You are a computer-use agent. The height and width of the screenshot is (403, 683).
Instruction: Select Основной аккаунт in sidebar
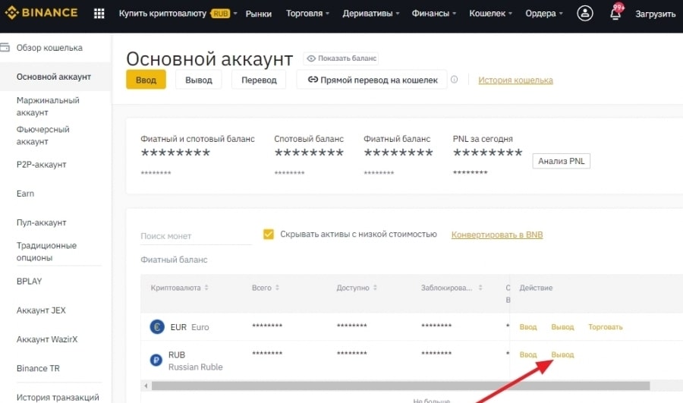pos(54,77)
